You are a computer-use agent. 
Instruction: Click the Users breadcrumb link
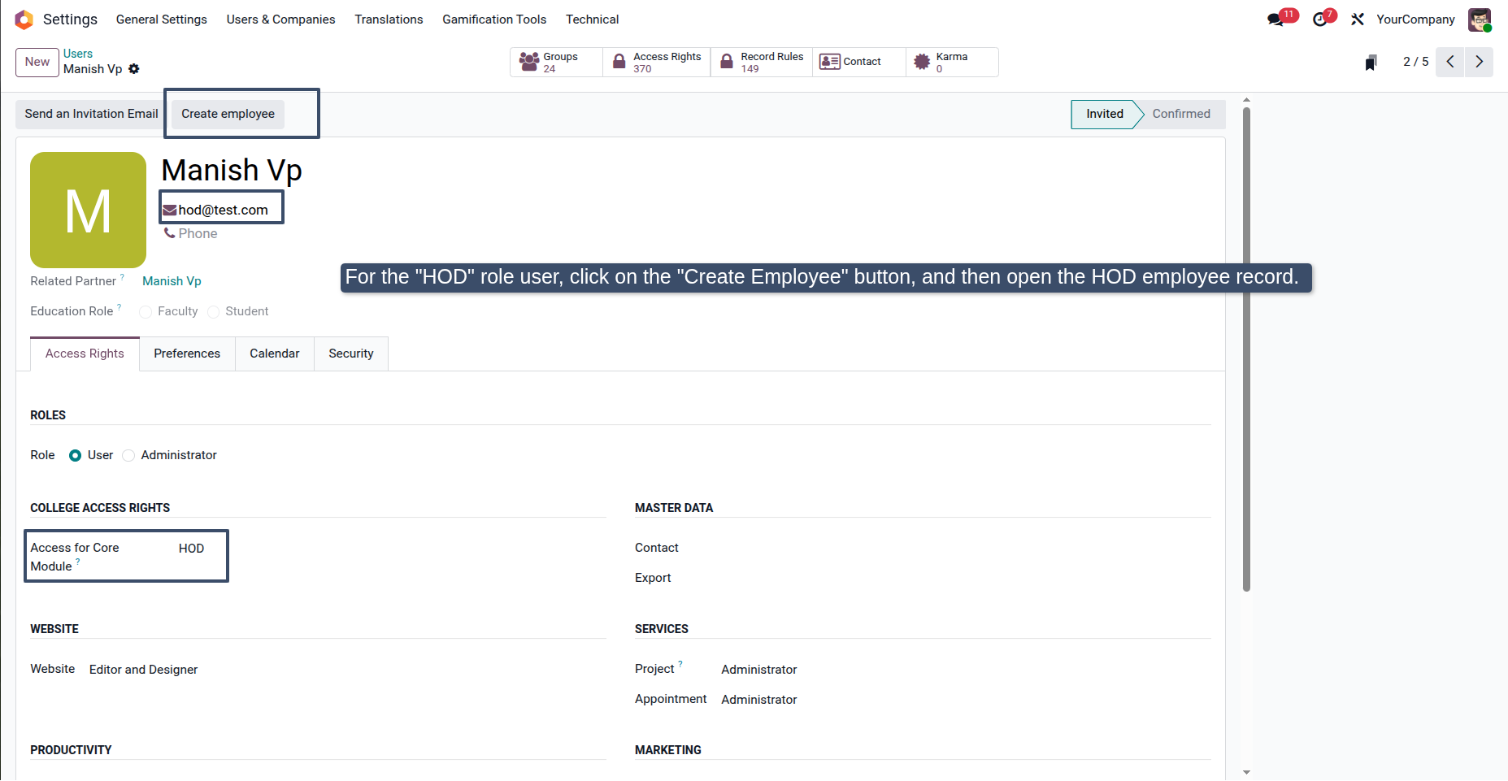pos(78,54)
